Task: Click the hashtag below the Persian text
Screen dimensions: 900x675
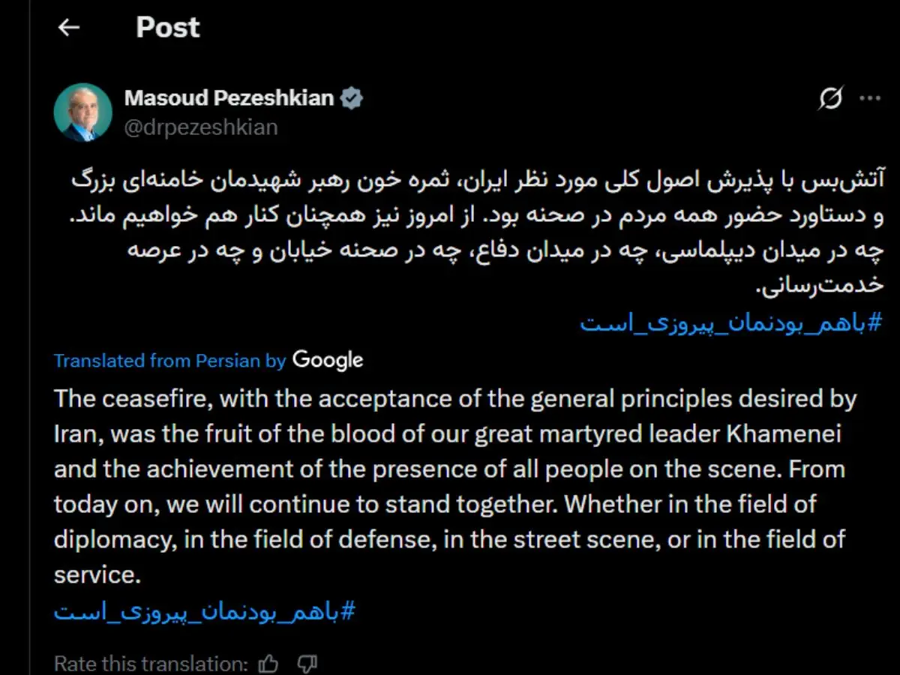Action: coord(731,324)
